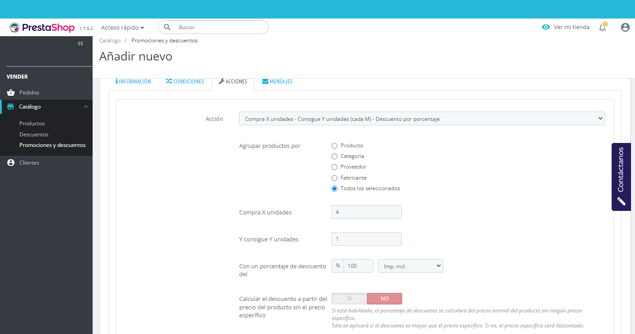635x334 pixels.
Task: Open the Acción dropdown
Action: click(x=422, y=119)
